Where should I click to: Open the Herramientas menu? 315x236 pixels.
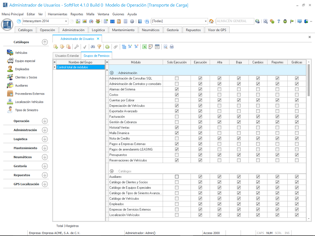[x=57, y=14]
